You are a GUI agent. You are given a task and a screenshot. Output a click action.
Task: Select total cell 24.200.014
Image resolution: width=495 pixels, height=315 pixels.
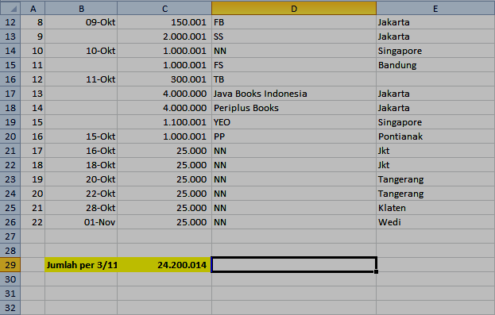click(x=164, y=265)
